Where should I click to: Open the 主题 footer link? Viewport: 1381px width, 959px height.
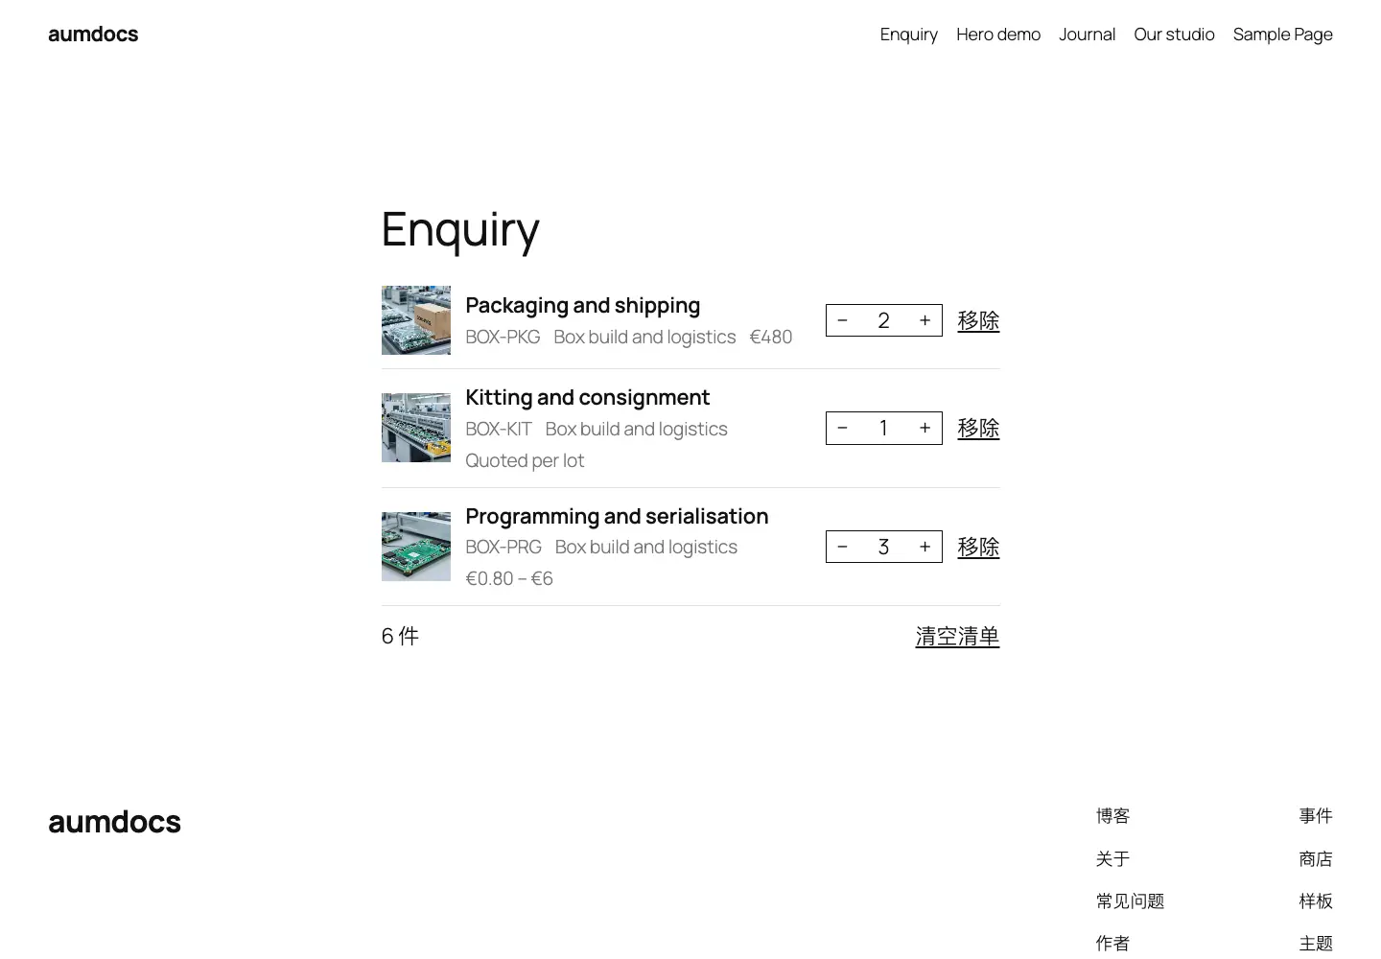tap(1316, 944)
